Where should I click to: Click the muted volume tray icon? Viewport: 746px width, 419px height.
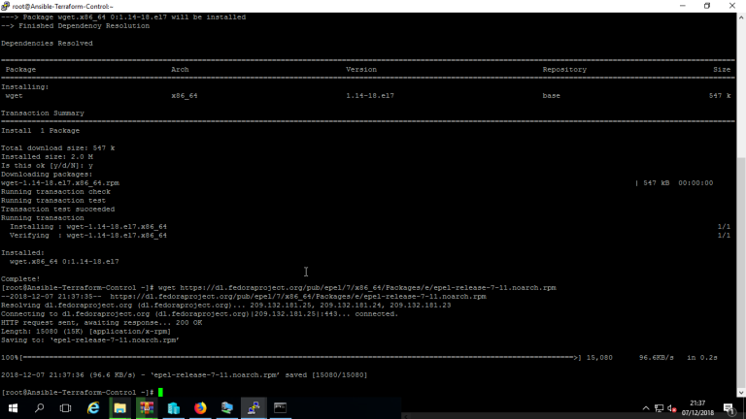671,408
